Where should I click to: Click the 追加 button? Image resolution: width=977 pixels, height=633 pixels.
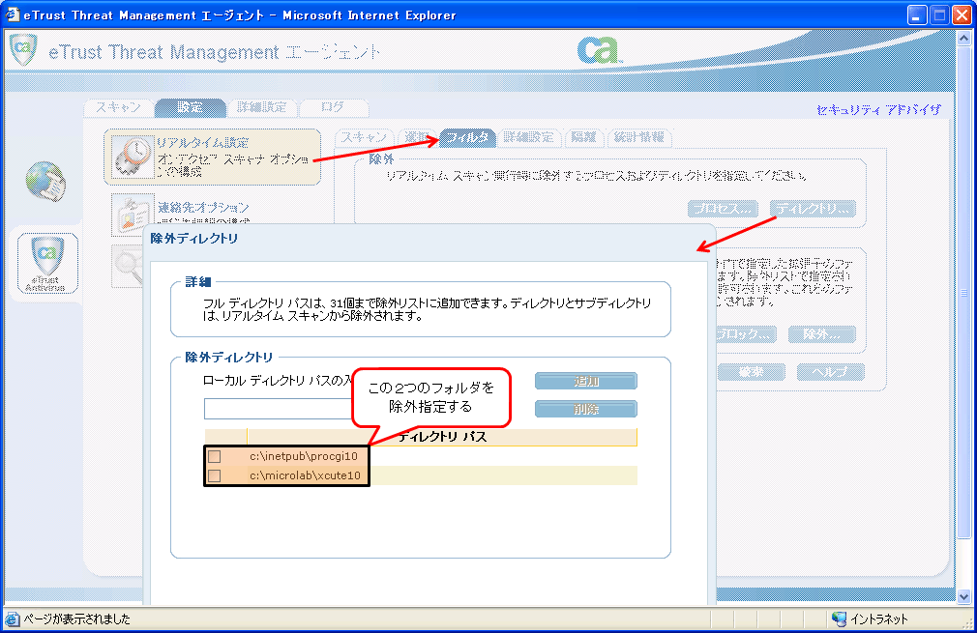click(585, 381)
